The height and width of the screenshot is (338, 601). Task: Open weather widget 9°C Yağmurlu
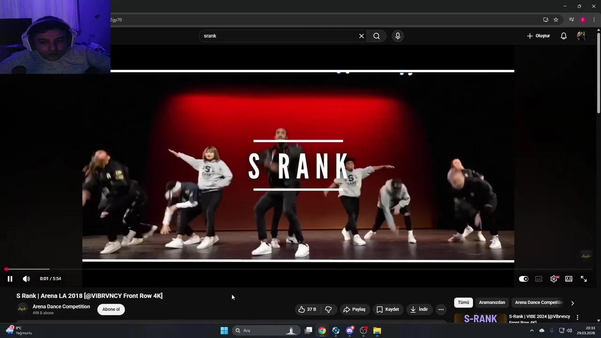(x=19, y=330)
